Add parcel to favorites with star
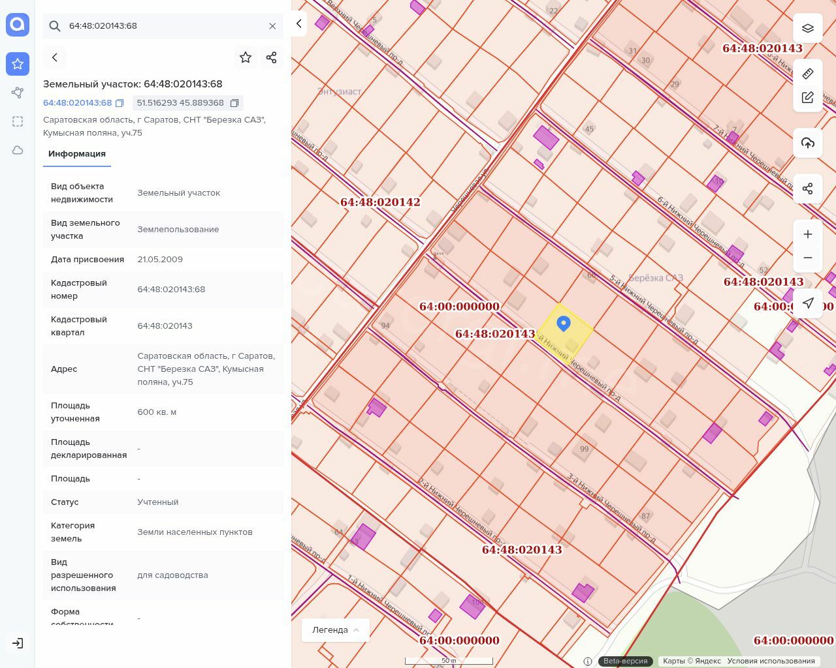The image size is (836, 668). [246, 57]
